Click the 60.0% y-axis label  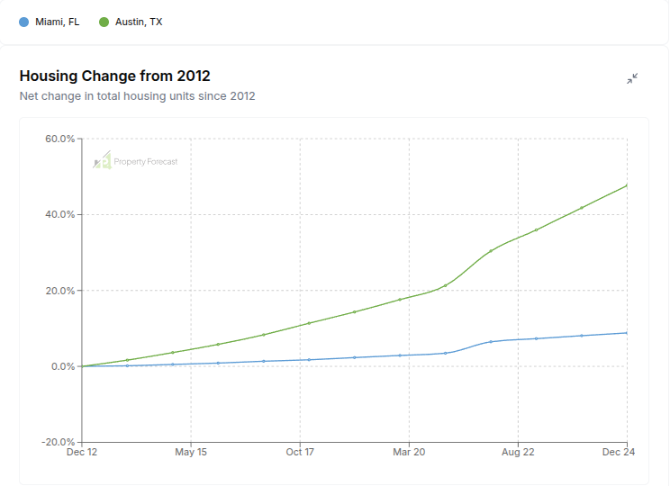(59, 139)
